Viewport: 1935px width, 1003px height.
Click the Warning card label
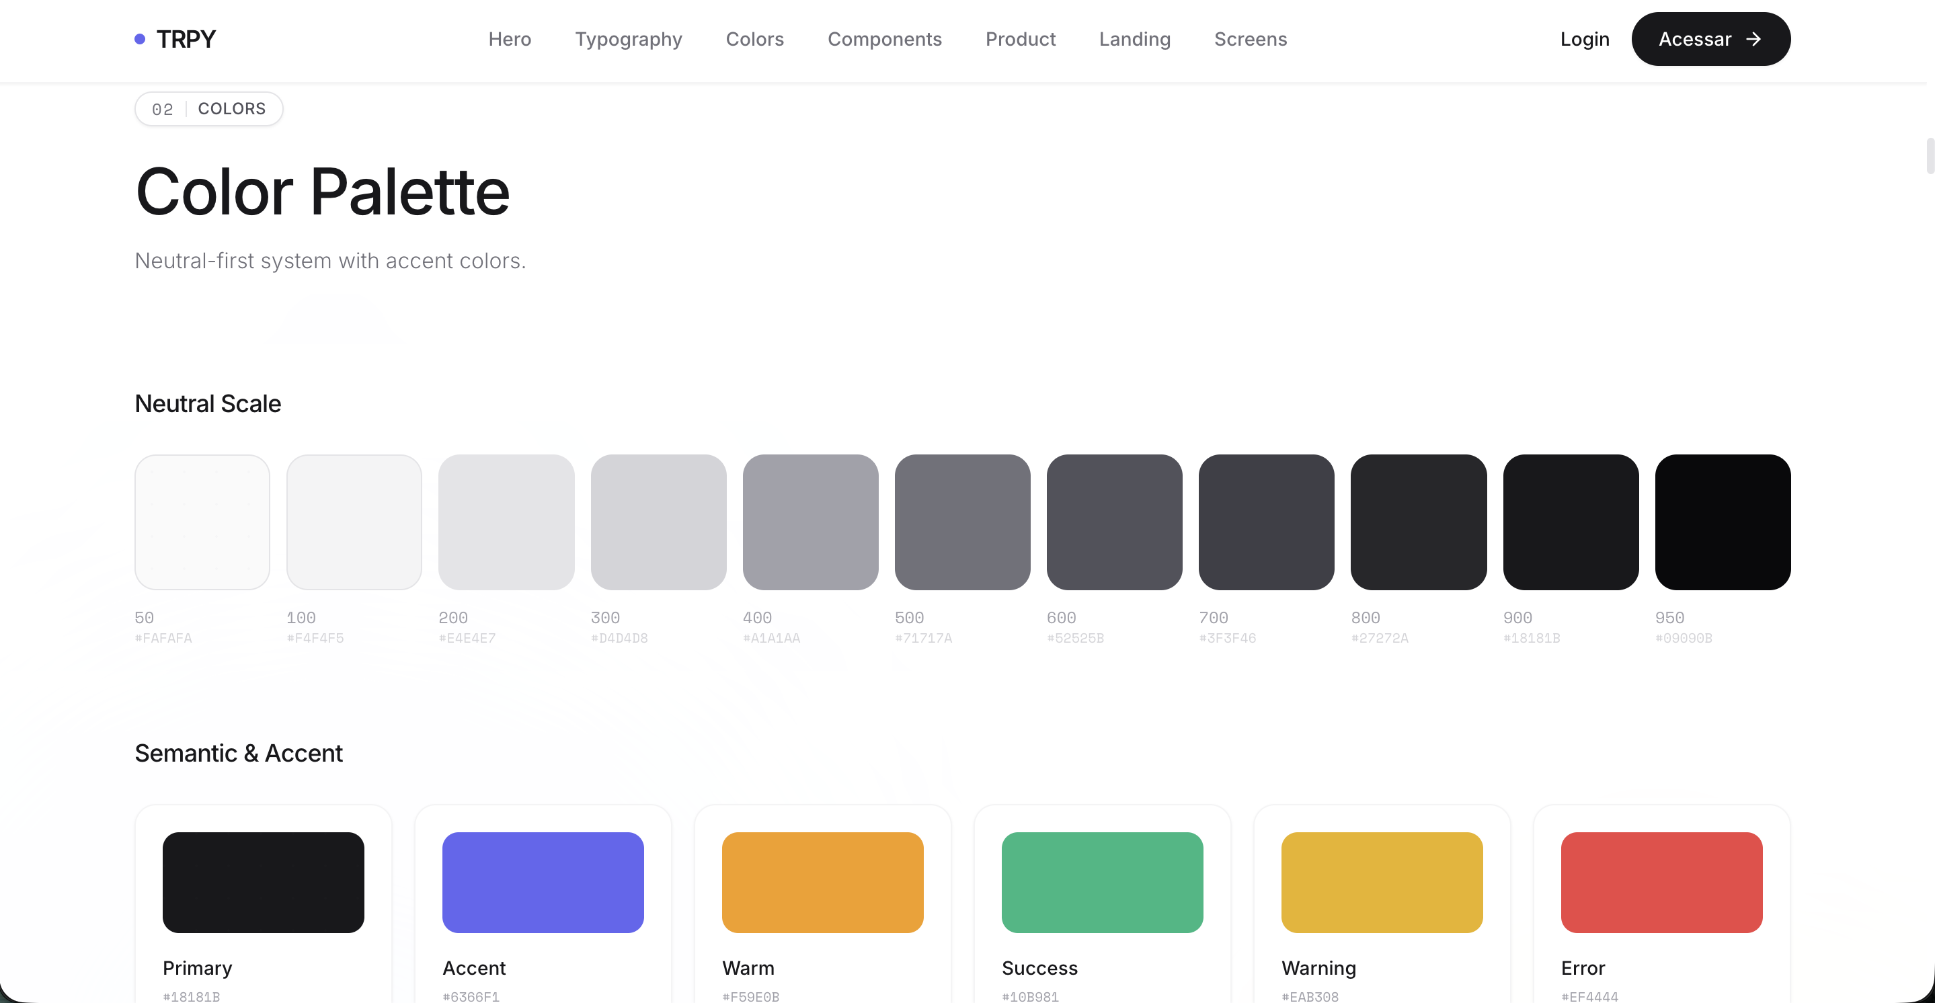[x=1318, y=967]
